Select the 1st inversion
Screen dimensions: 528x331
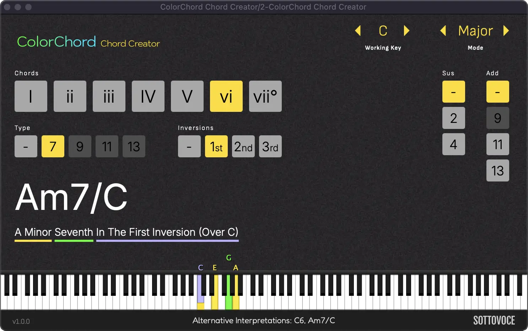[x=216, y=146]
